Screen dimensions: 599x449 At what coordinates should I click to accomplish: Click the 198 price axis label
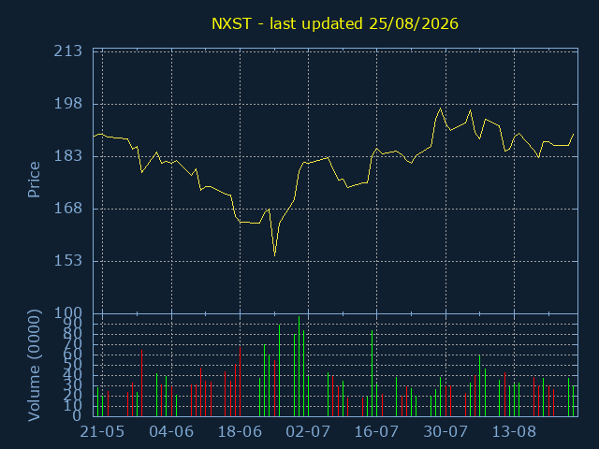(68, 104)
